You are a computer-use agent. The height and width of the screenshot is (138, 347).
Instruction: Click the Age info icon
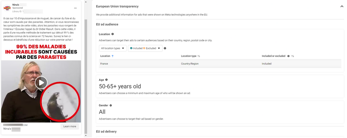(x=107, y=80)
